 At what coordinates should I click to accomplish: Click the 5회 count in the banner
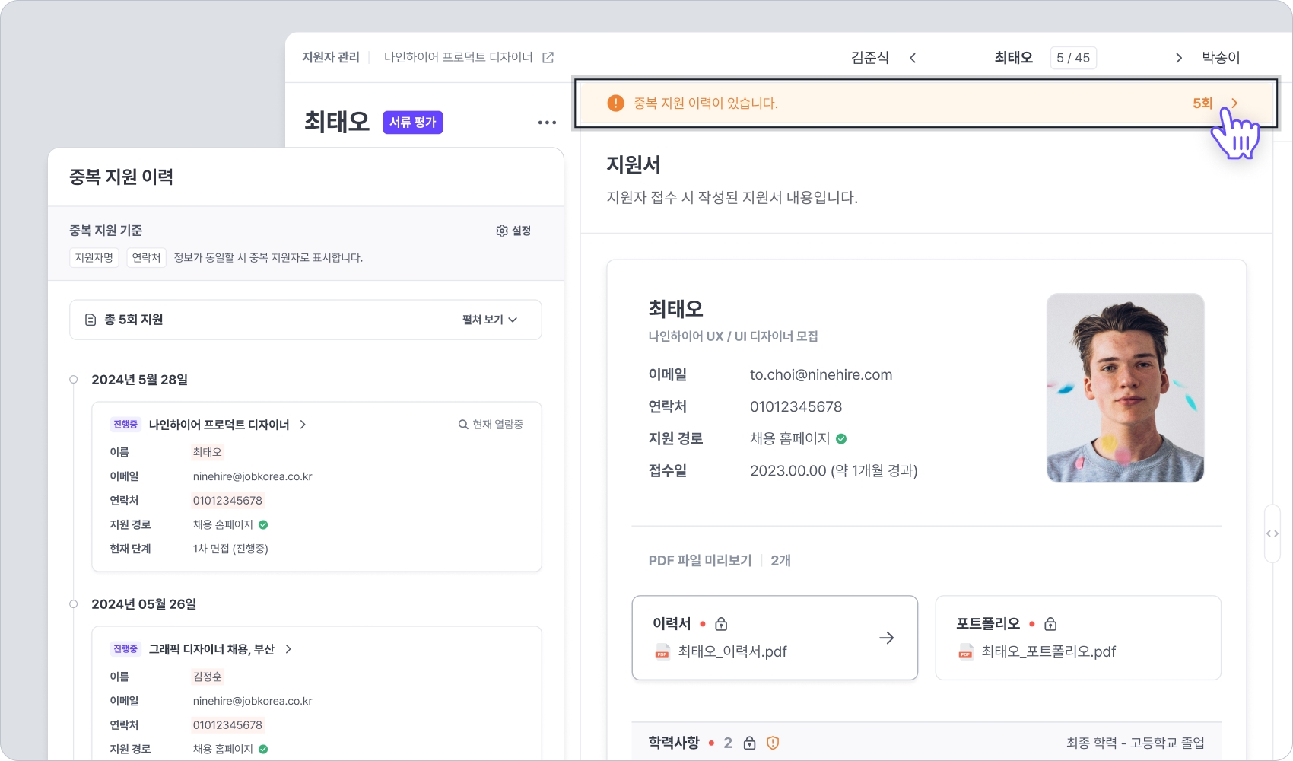click(x=1202, y=103)
